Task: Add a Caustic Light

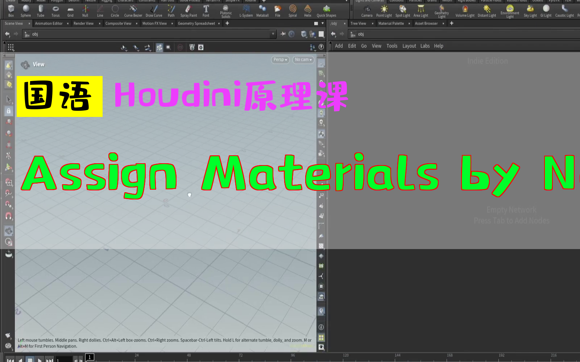Action: 564,11
